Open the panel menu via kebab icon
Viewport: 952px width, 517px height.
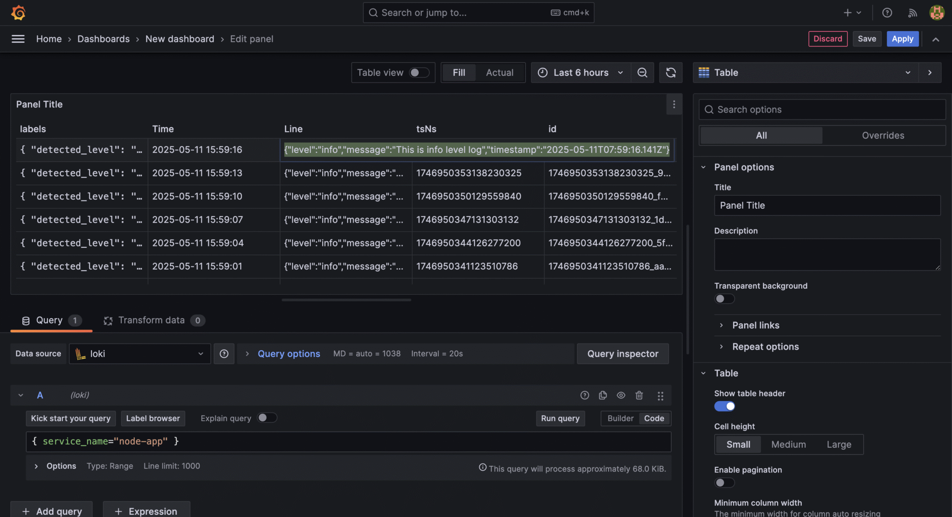point(674,105)
